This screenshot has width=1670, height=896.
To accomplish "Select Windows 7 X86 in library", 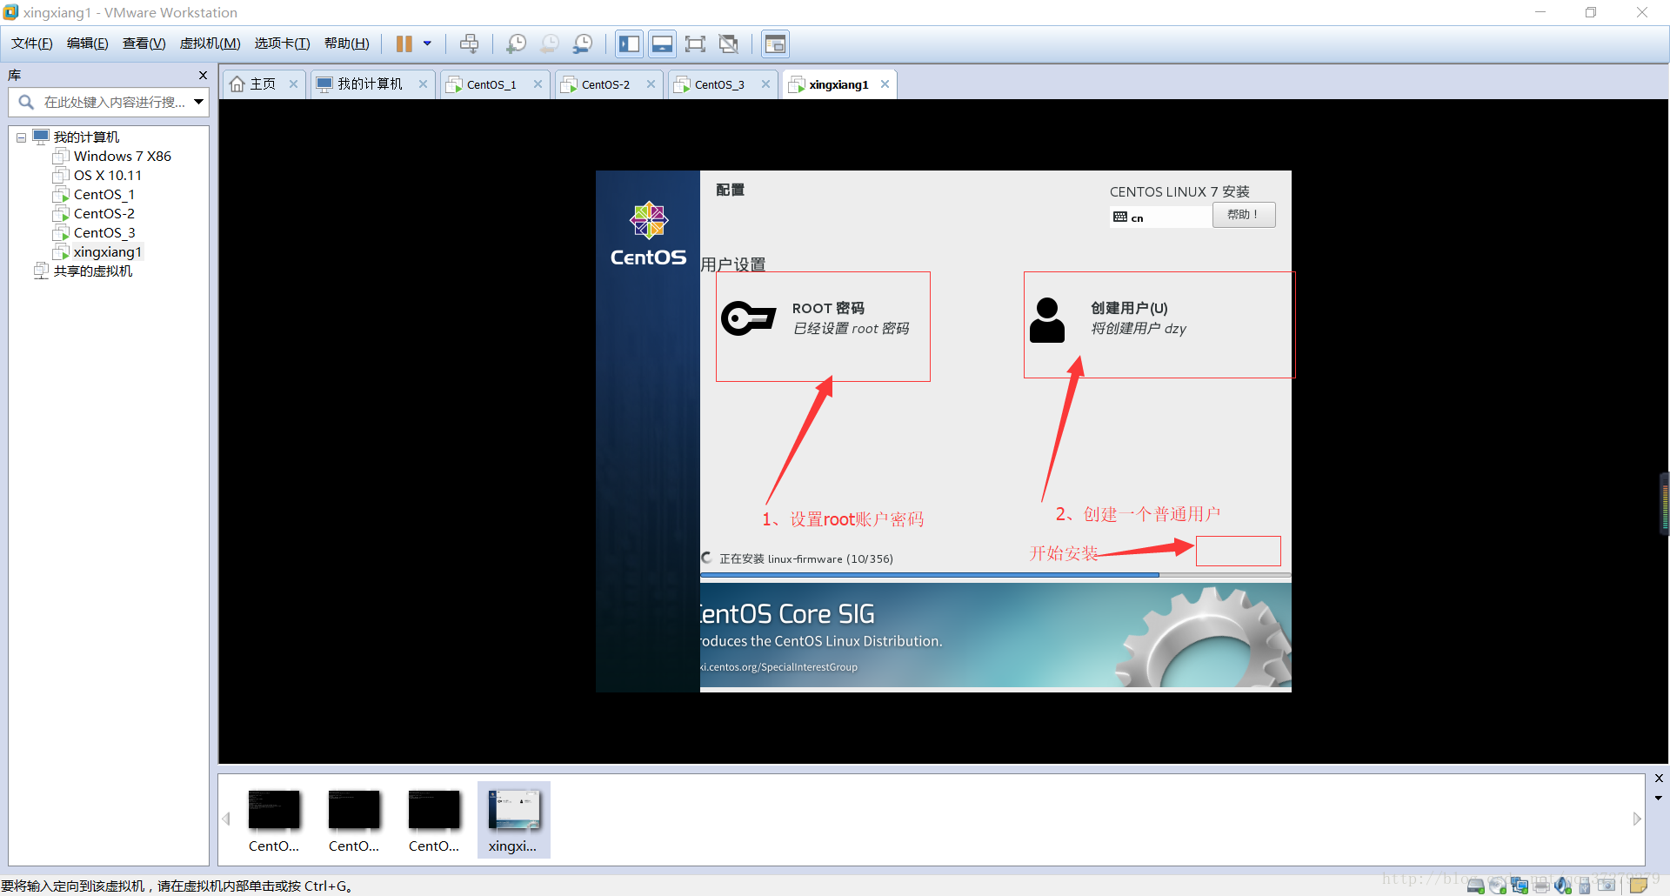I will tap(122, 157).
